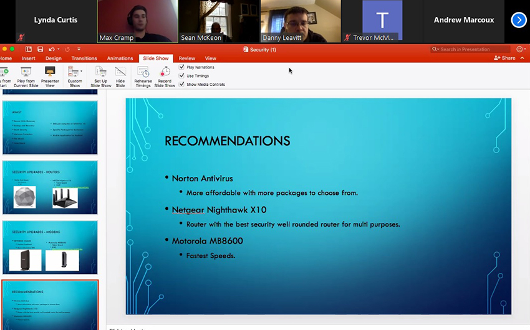530x330 pixels.
Task: Click Lynda Curtis muted microphone icon
Action: (21, 37)
